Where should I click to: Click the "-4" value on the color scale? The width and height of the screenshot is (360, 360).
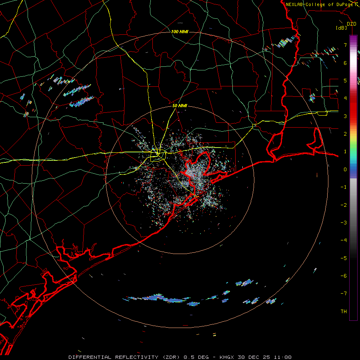point(344,240)
